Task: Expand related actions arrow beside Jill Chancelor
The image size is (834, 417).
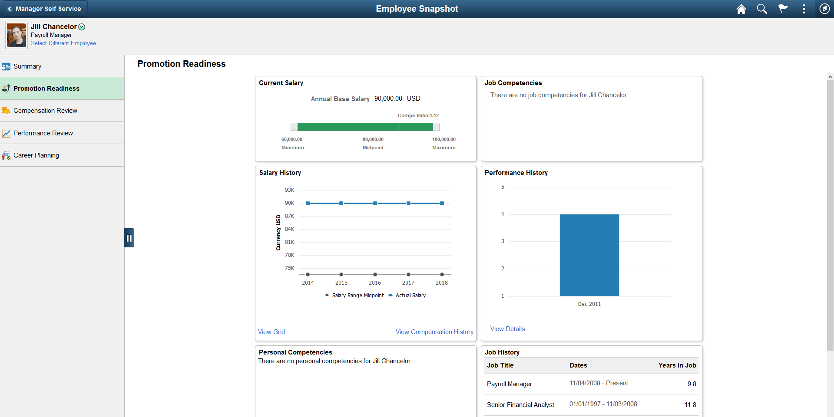Action: (x=82, y=27)
